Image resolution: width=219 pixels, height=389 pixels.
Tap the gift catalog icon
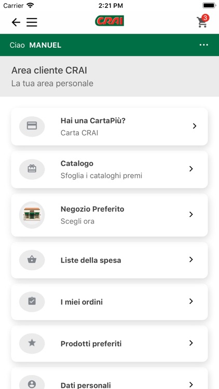pyautogui.click(x=32, y=169)
